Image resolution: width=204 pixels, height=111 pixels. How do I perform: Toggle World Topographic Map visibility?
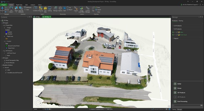click(x=5, y=60)
